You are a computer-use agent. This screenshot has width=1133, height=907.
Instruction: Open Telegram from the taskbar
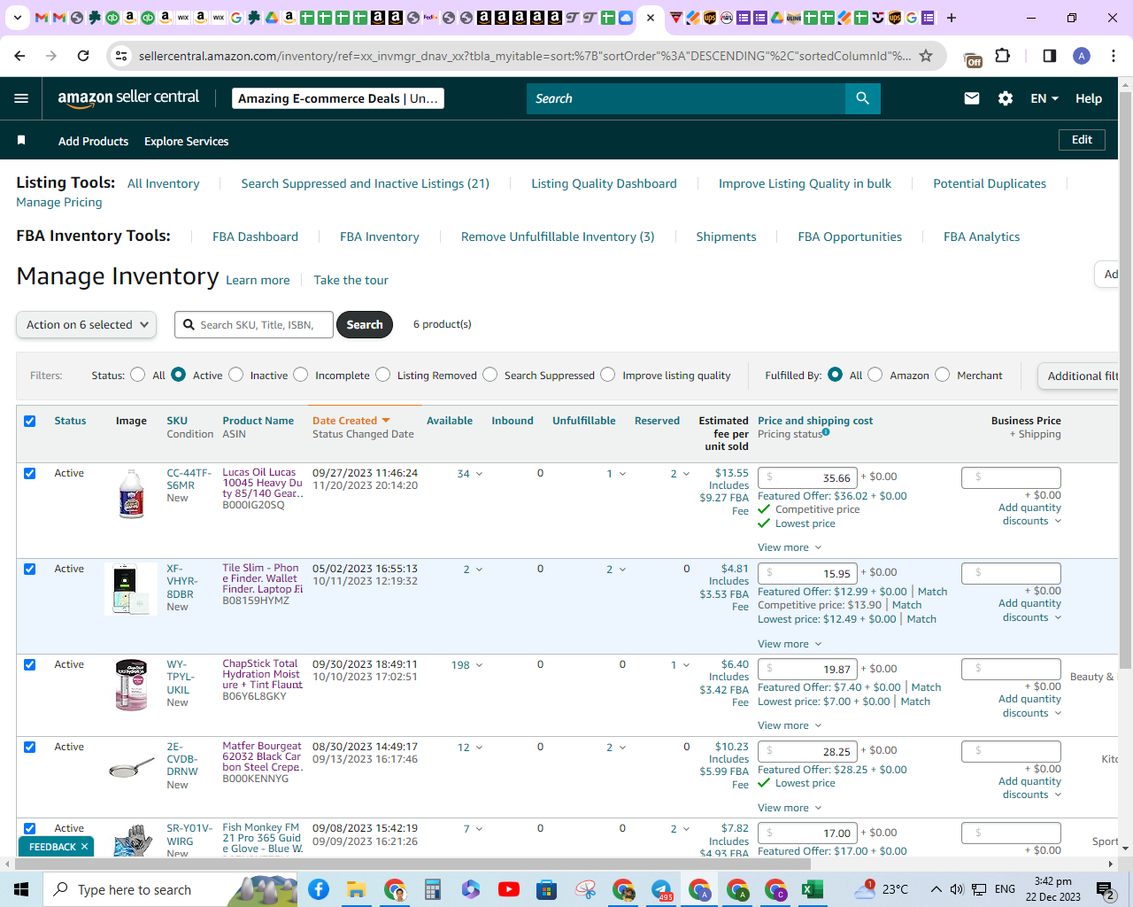pos(661,889)
